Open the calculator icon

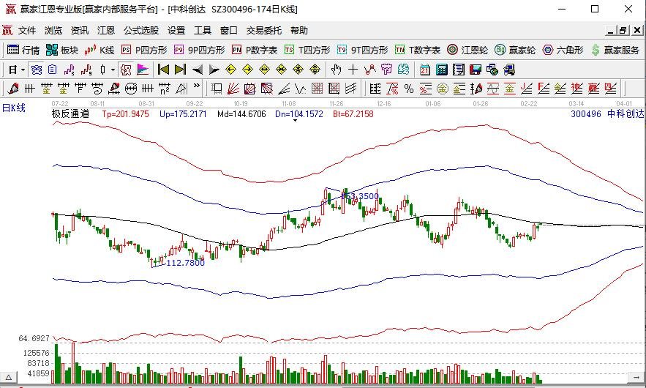point(442,70)
